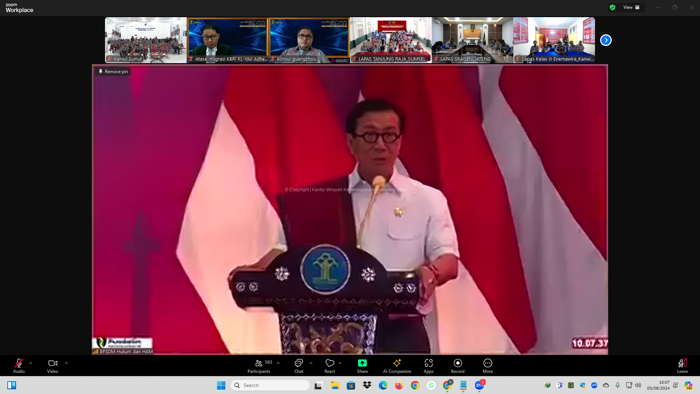Unmute microphone with Audio button
The height and width of the screenshot is (394, 700).
[x=19, y=363]
